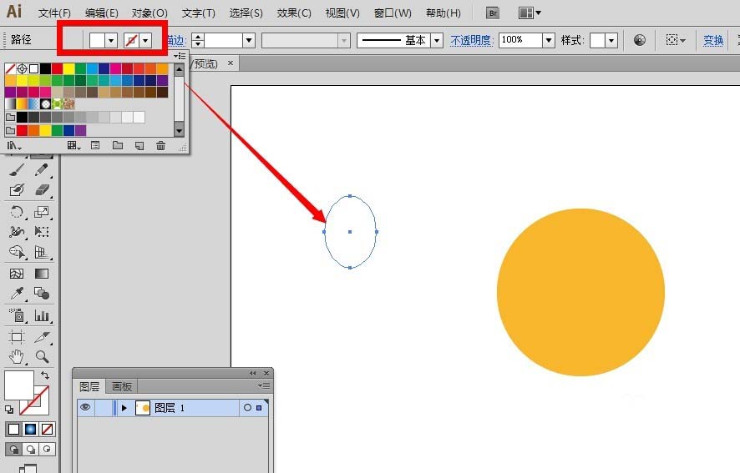Select the Gradient tool
Screen dimensions: 740x473
coord(42,274)
